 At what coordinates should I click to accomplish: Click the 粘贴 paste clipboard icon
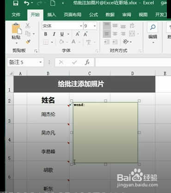click(x=17, y=29)
